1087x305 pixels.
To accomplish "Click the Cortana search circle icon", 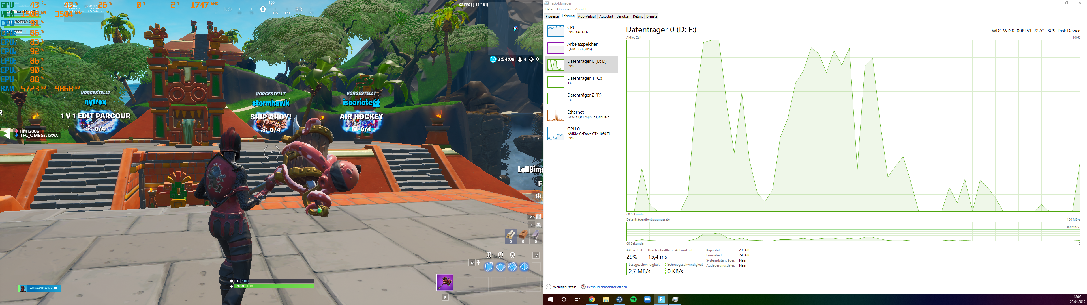I will [564, 300].
